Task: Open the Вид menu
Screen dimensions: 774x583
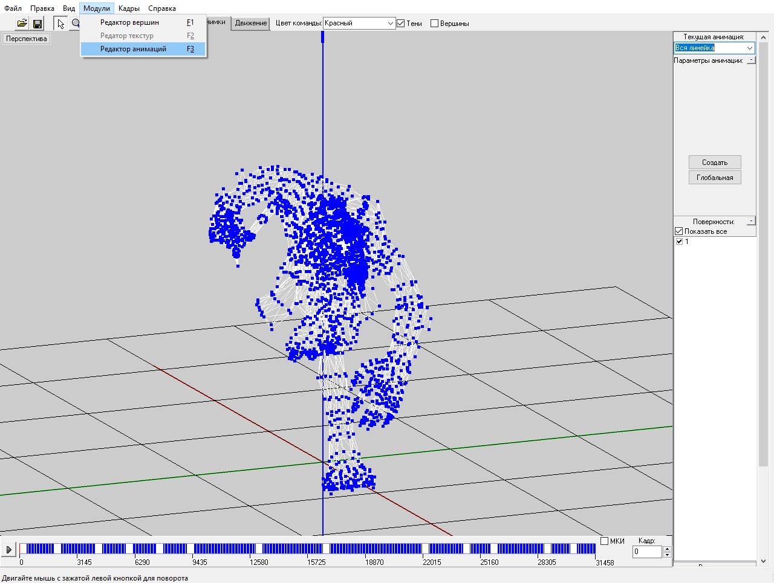Action: click(x=69, y=8)
